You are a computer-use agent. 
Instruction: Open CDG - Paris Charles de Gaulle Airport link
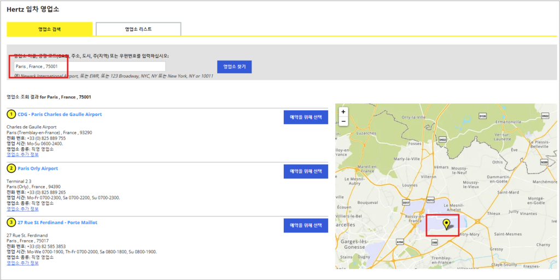(60, 114)
